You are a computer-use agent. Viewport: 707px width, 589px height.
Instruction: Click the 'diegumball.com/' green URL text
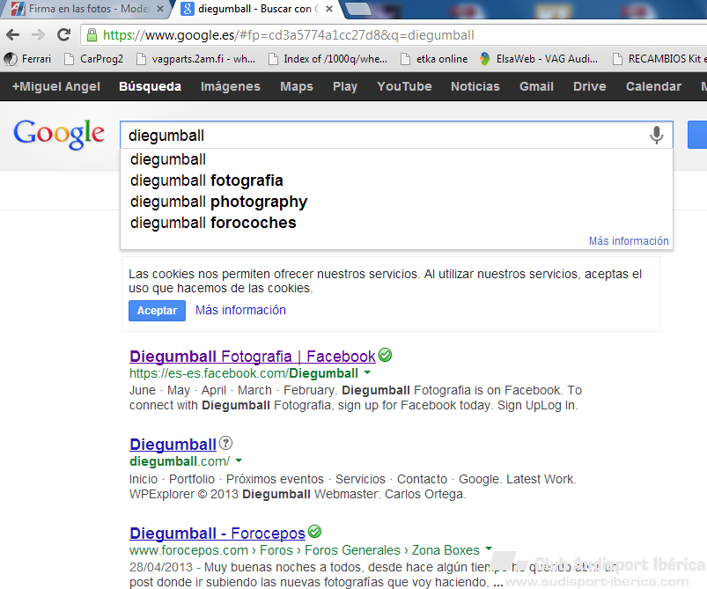(180, 461)
